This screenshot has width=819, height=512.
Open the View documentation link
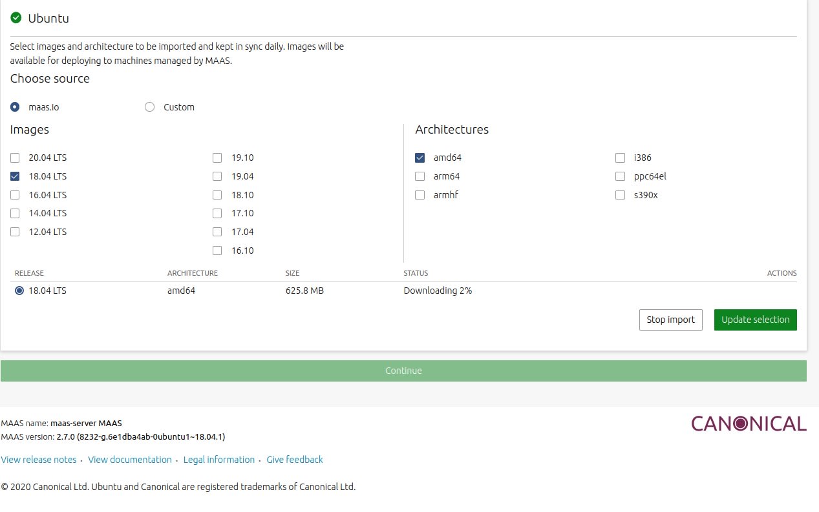pos(130,460)
